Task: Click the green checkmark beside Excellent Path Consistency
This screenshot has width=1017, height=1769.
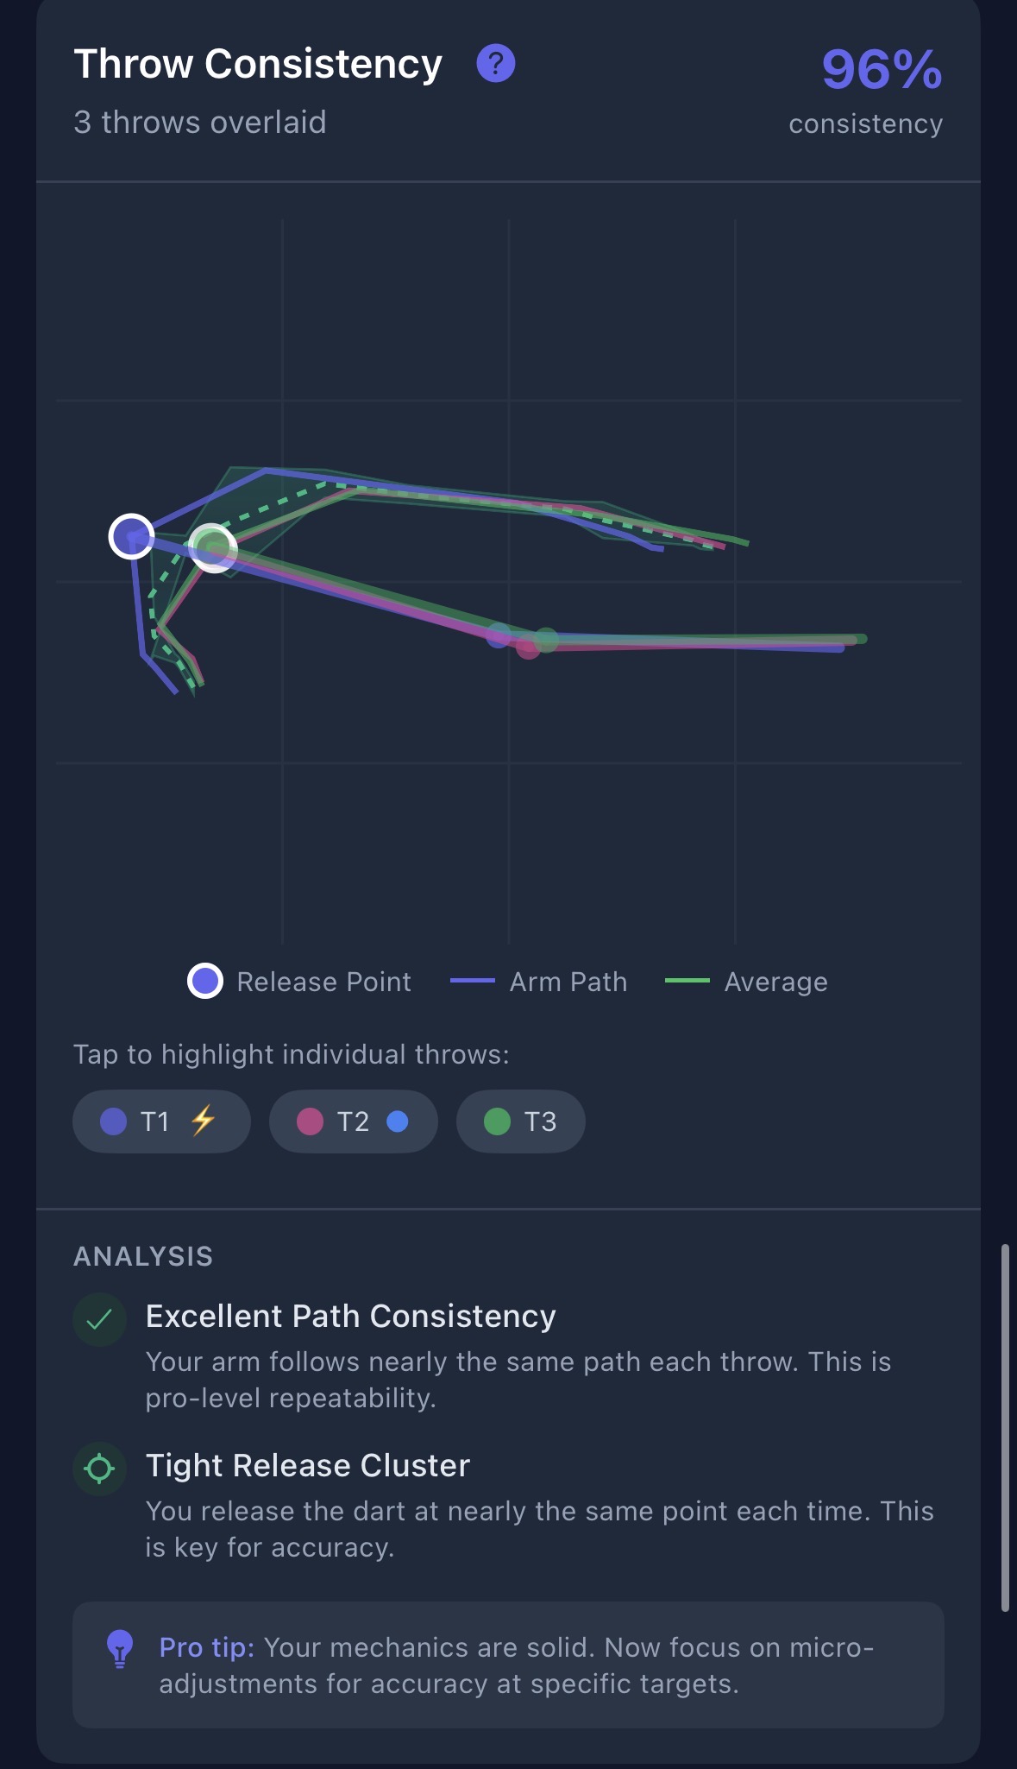Action: (100, 1319)
